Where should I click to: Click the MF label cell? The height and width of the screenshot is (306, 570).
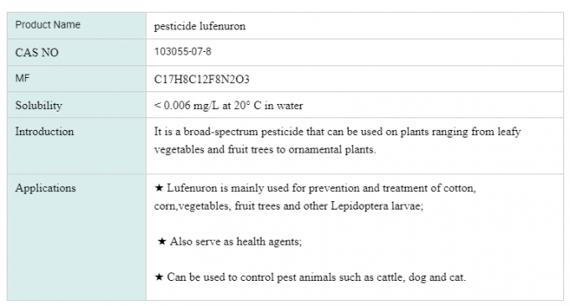pos(77,79)
